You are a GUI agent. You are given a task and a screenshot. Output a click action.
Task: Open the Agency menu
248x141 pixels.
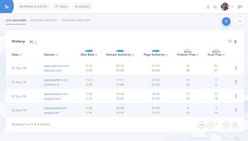(82, 6)
